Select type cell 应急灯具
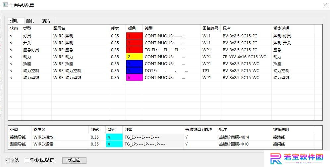This screenshot has height=167, width=330. tap(31, 50)
